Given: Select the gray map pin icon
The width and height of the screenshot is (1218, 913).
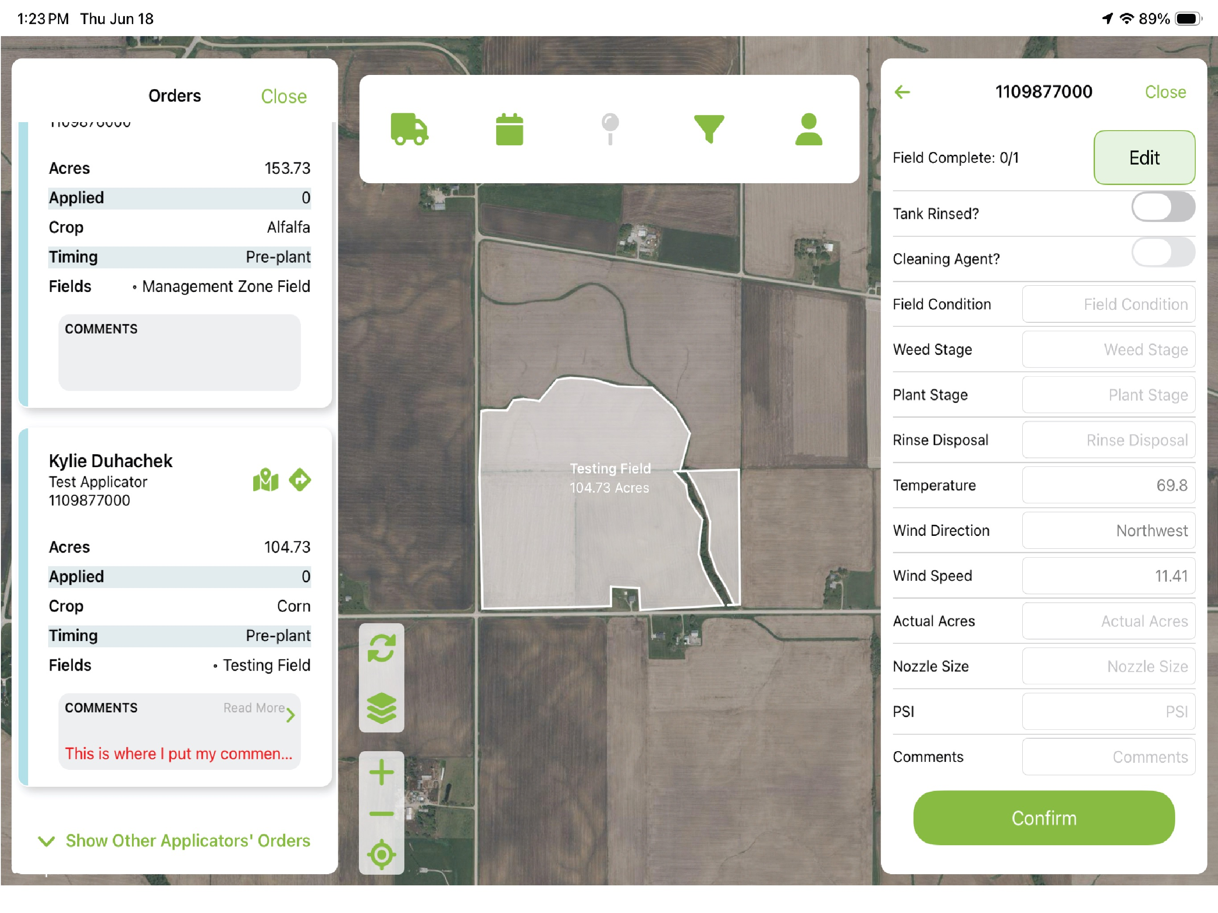Looking at the screenshot, I should (609, 129).
